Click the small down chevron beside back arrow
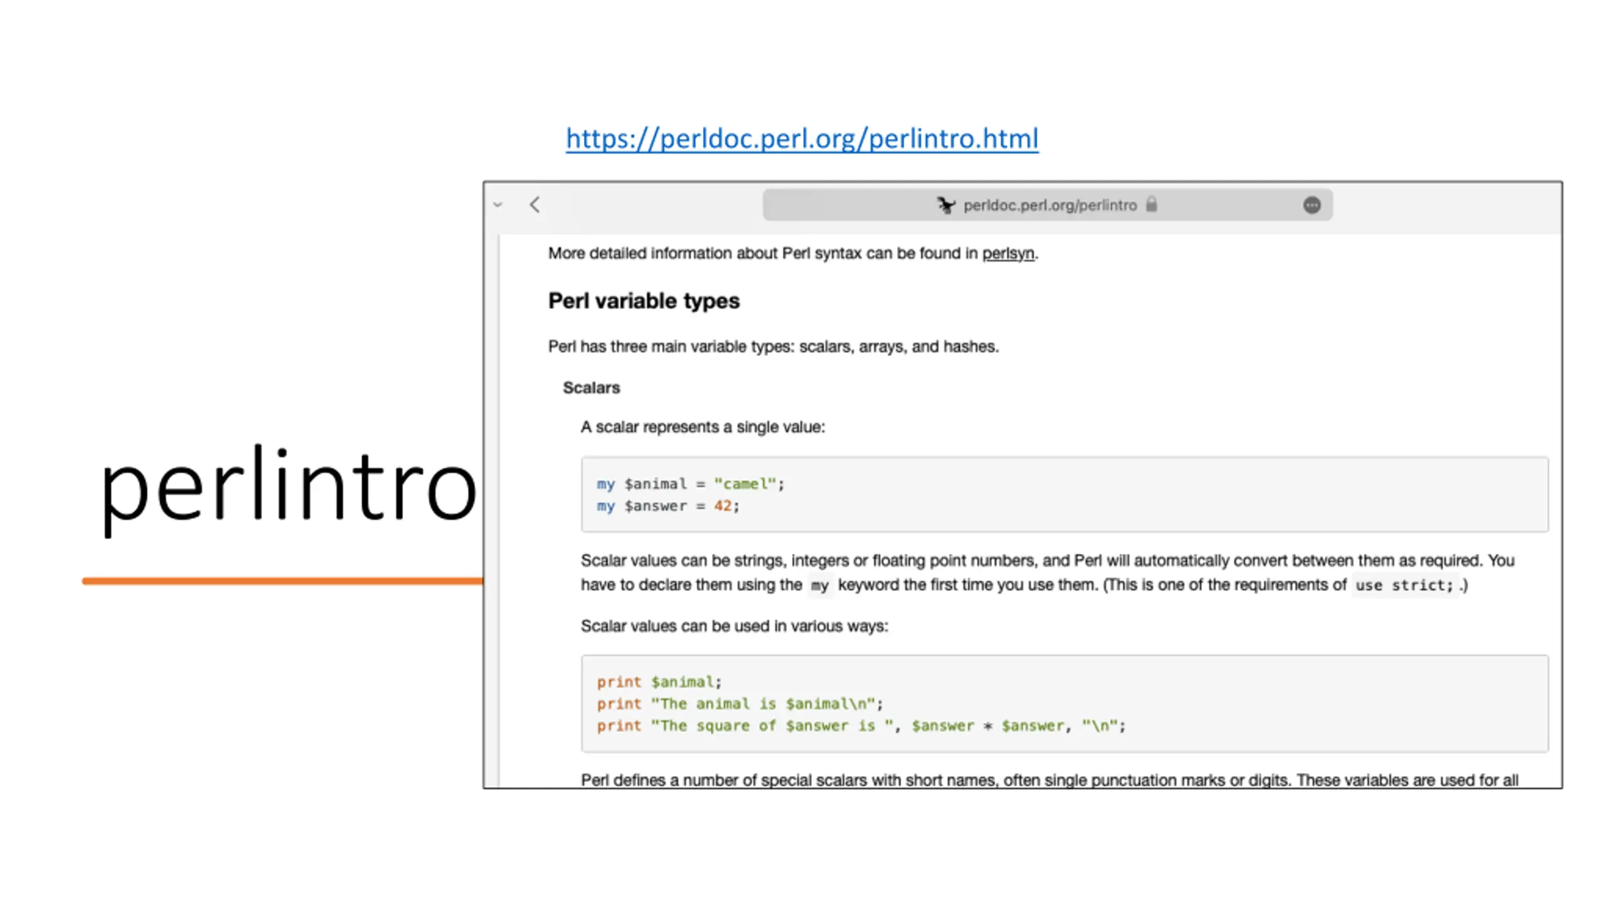 click(x=498, y=205)
